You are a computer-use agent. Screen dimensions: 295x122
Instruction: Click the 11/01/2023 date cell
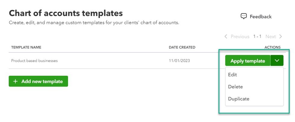point(179,61)
